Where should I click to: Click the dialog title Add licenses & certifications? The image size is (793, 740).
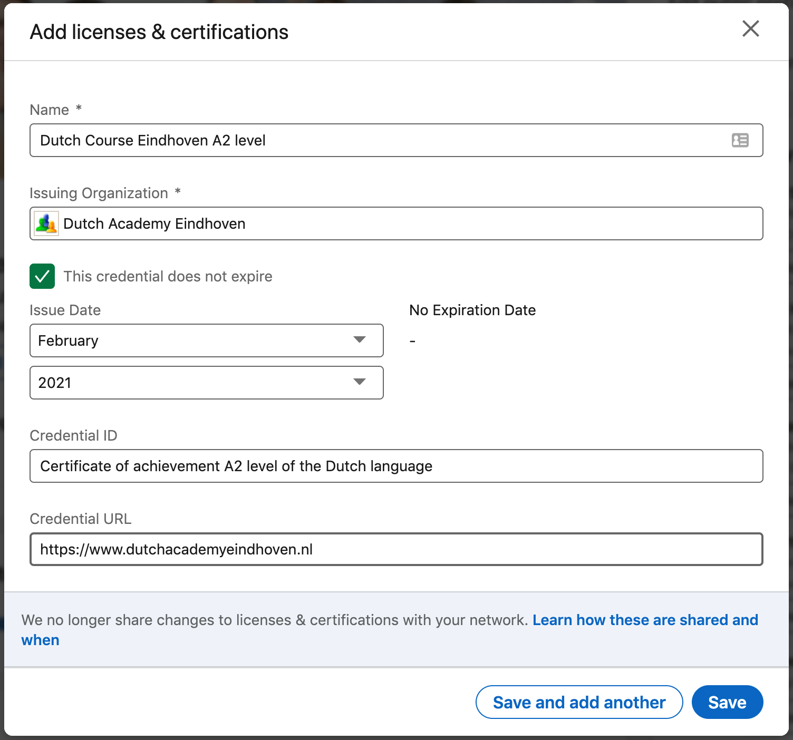pyautogui.click(x=159, y=32)
